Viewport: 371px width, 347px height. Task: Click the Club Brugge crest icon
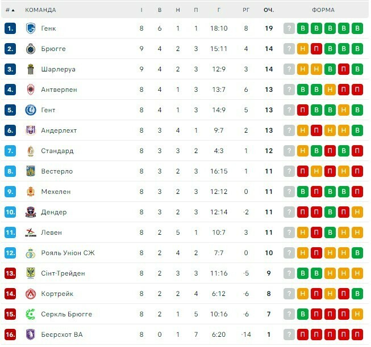click(31, 49)
